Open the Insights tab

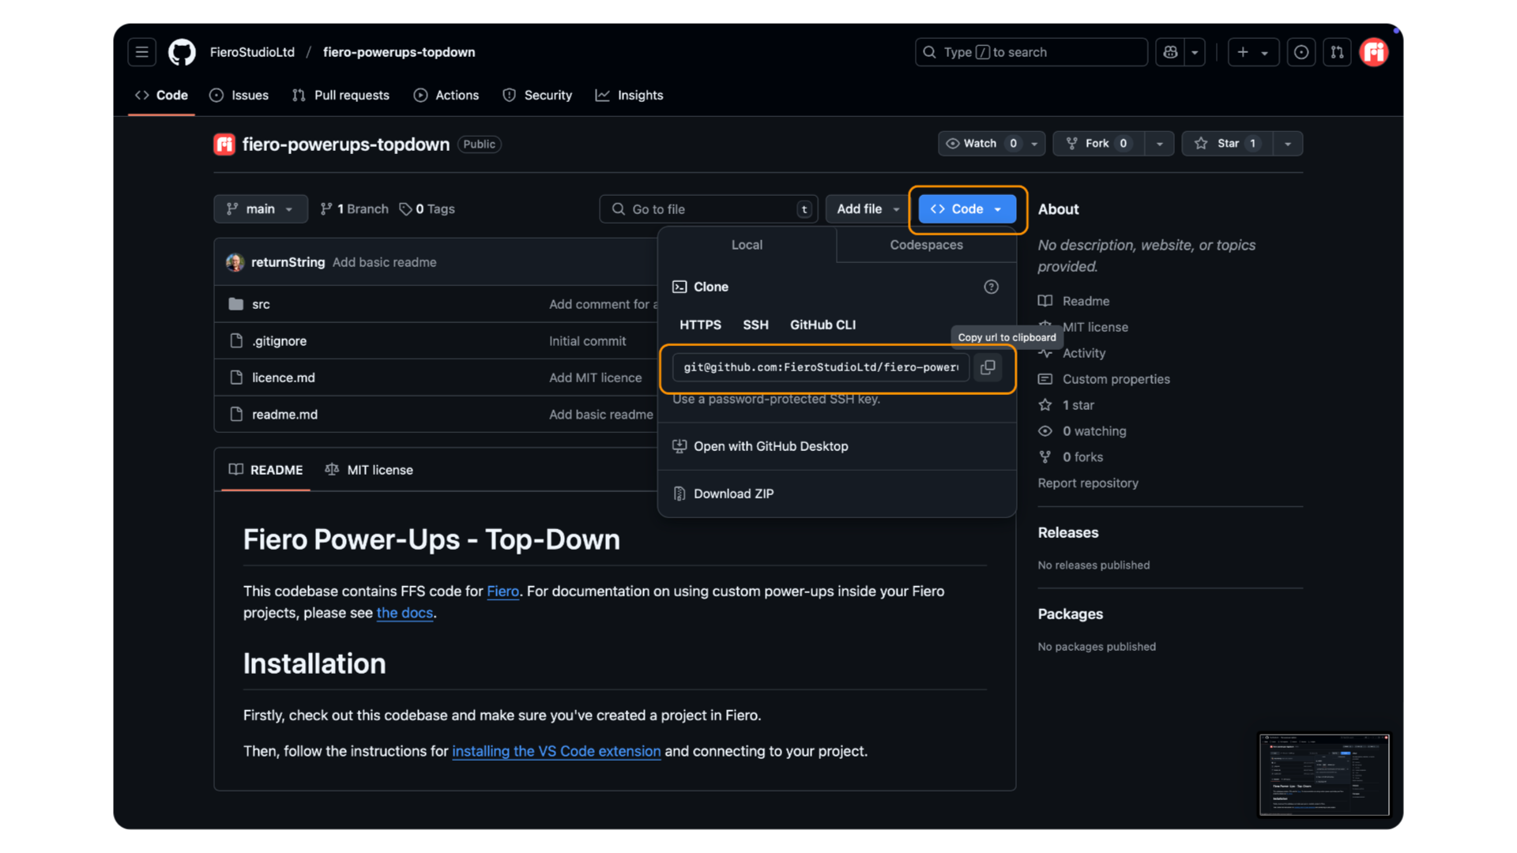(x=630, y=95)
